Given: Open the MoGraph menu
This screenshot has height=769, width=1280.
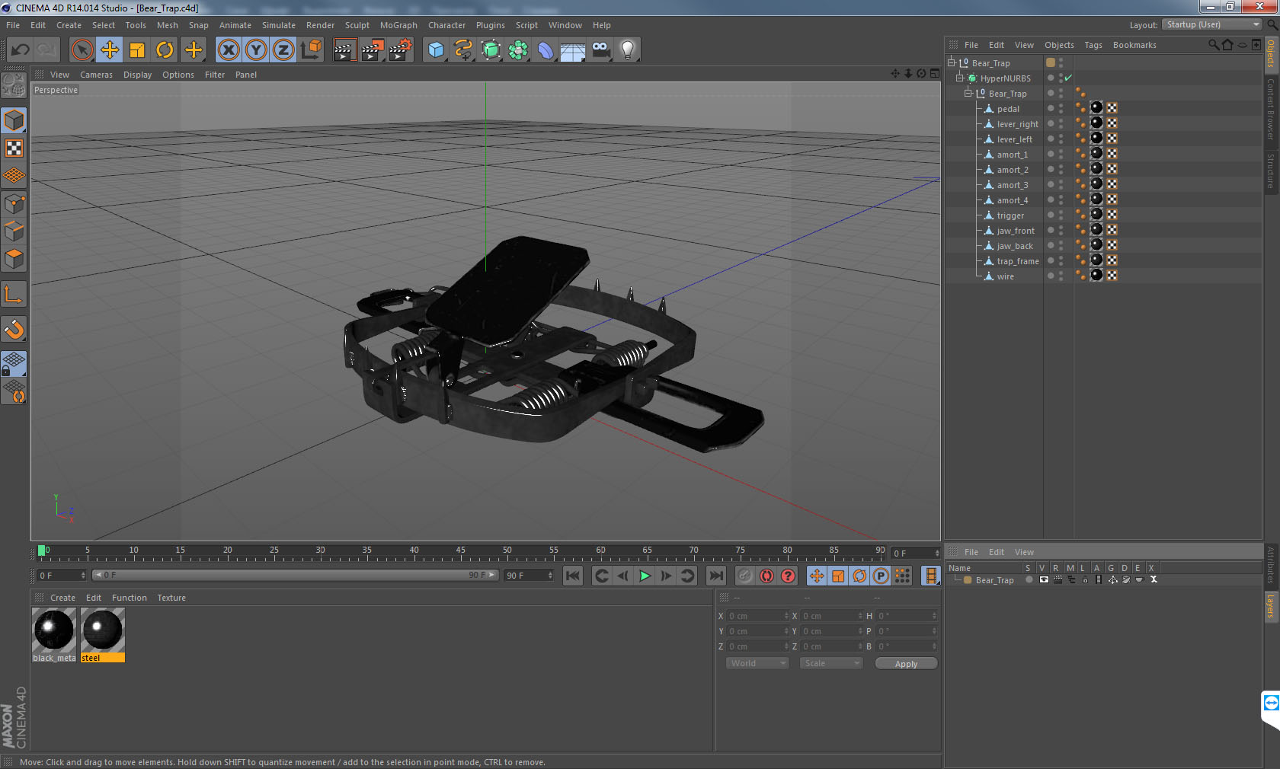Looking at the screenshot, I should (x=398, y=25).
